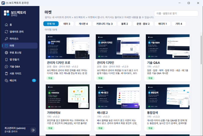Screen dimensions: 203x136
Task: Open the 기술 Q&A card thumbnail
Action: point(168,47)
